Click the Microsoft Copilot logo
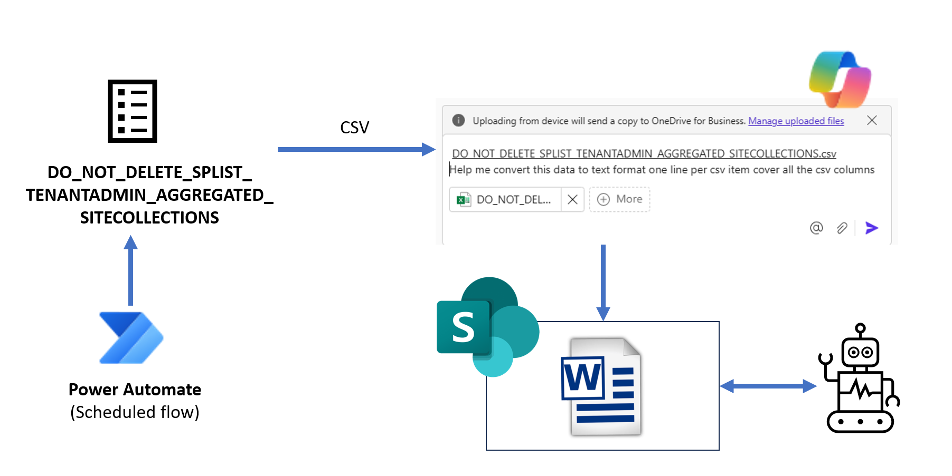This screenshot has width=952, height=476. (x=840, y=79)
